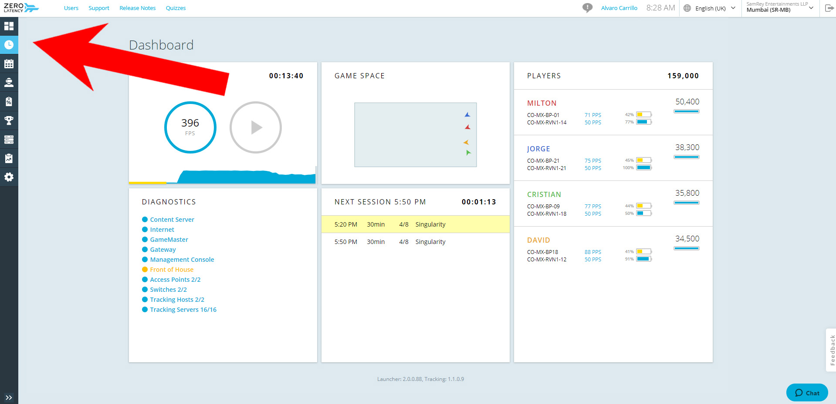This screenshot has height=404, width=836.
Task: Open Release Notes menu item
Action: coord(138,8)
